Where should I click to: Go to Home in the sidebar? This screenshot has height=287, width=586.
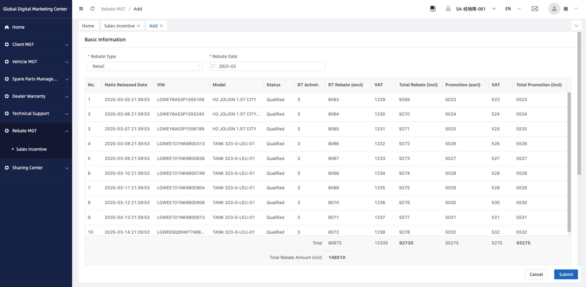pos(18,27)
